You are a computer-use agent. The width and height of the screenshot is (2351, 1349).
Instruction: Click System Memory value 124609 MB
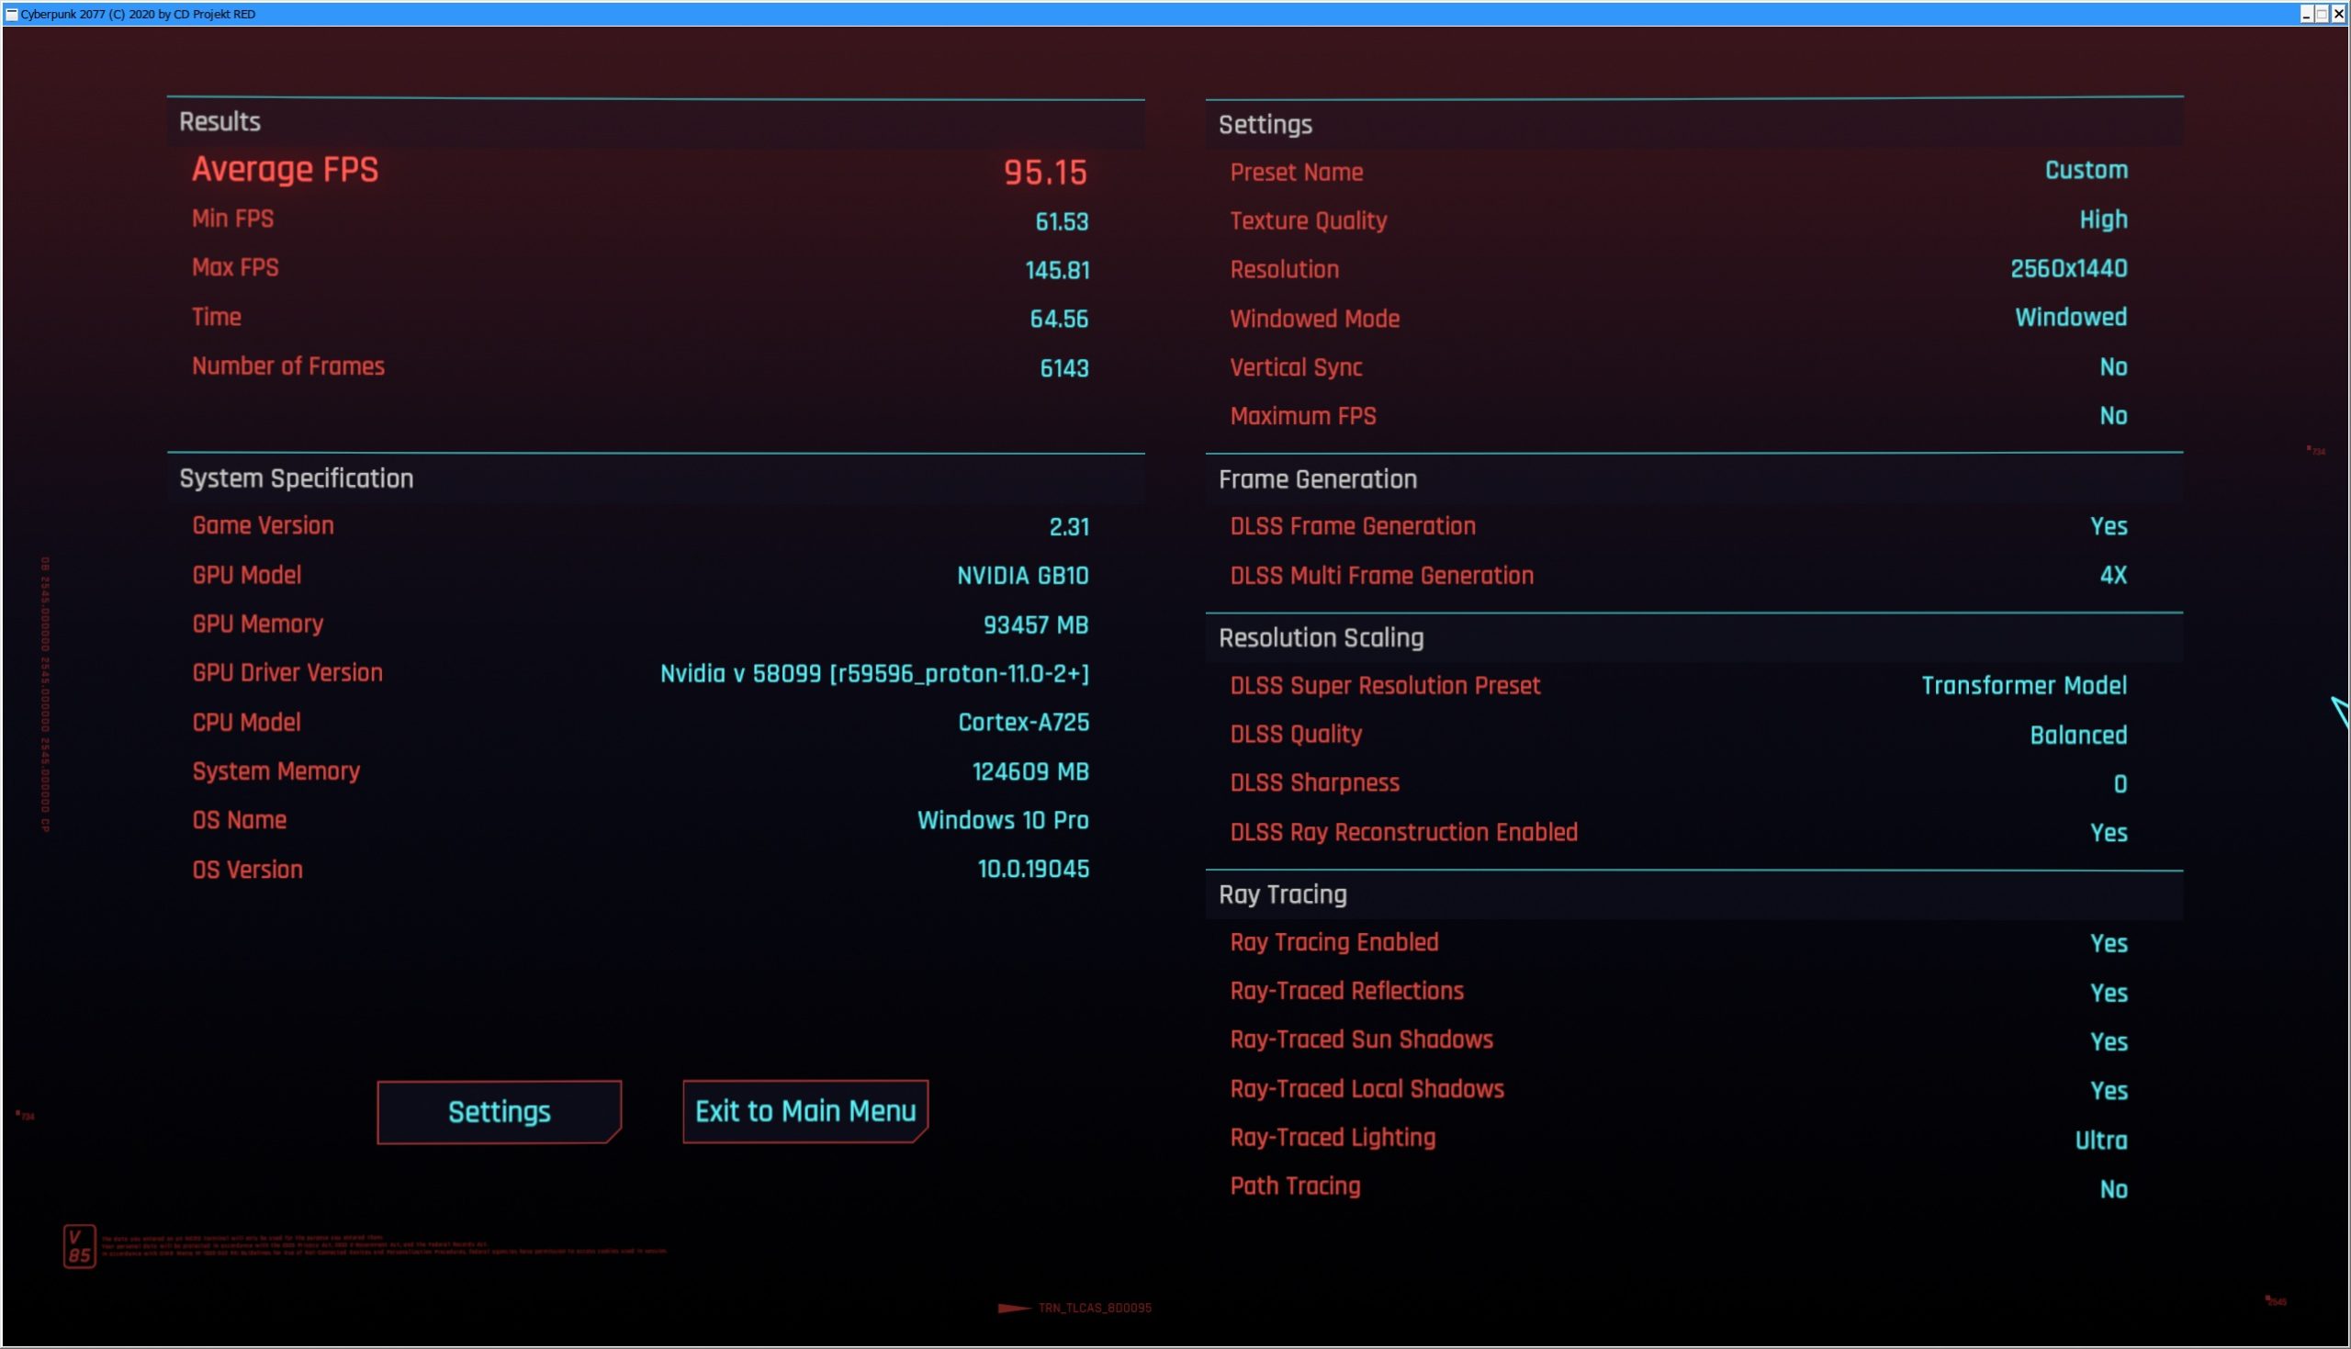click(1030, 771)
